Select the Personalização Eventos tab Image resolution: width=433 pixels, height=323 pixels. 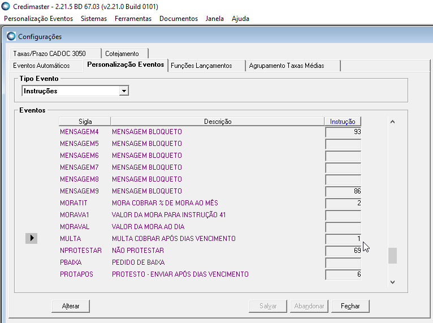125,64
